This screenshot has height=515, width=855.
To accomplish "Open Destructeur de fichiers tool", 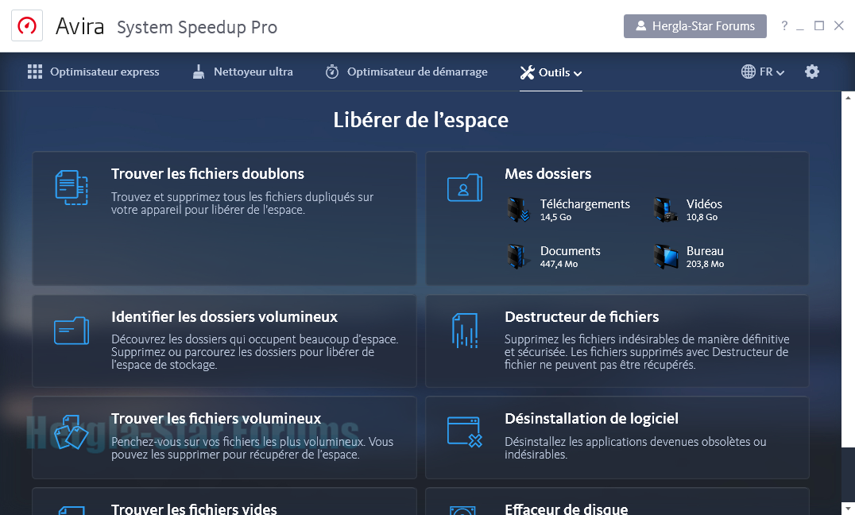I will 617,341.
